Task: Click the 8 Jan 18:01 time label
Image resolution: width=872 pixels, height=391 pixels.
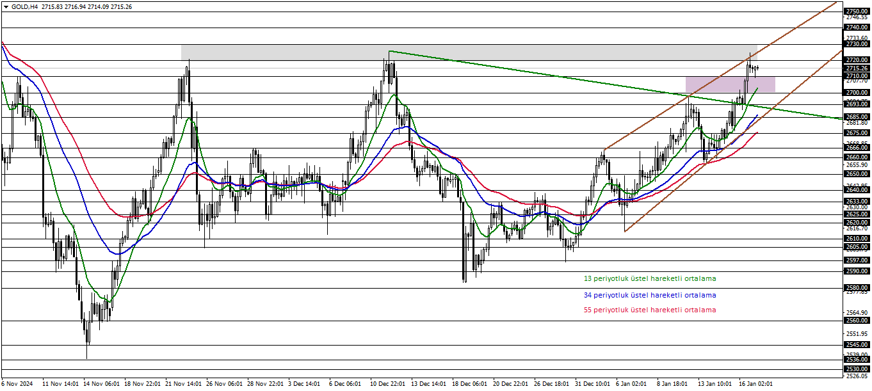Action: click(674, 385)
